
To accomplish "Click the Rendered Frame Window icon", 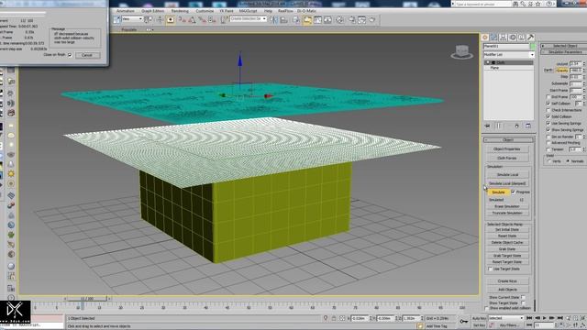I will click(x=362, y=20).
